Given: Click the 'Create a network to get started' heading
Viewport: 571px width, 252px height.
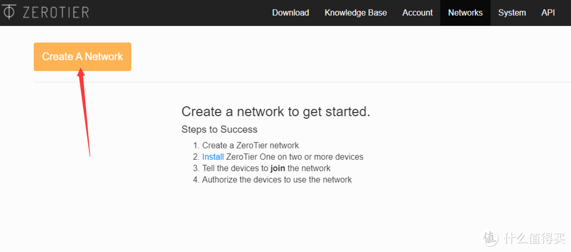Looking at the screenshot, I should pyautogui.click(x=275, y=111).
